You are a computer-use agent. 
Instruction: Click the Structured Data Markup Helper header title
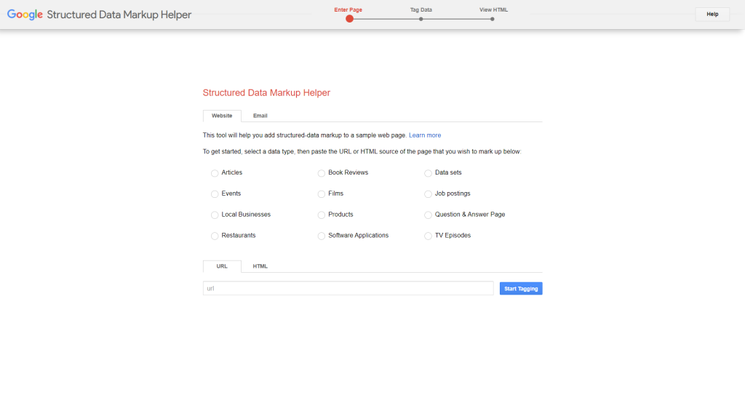click(x=119, y=15)
